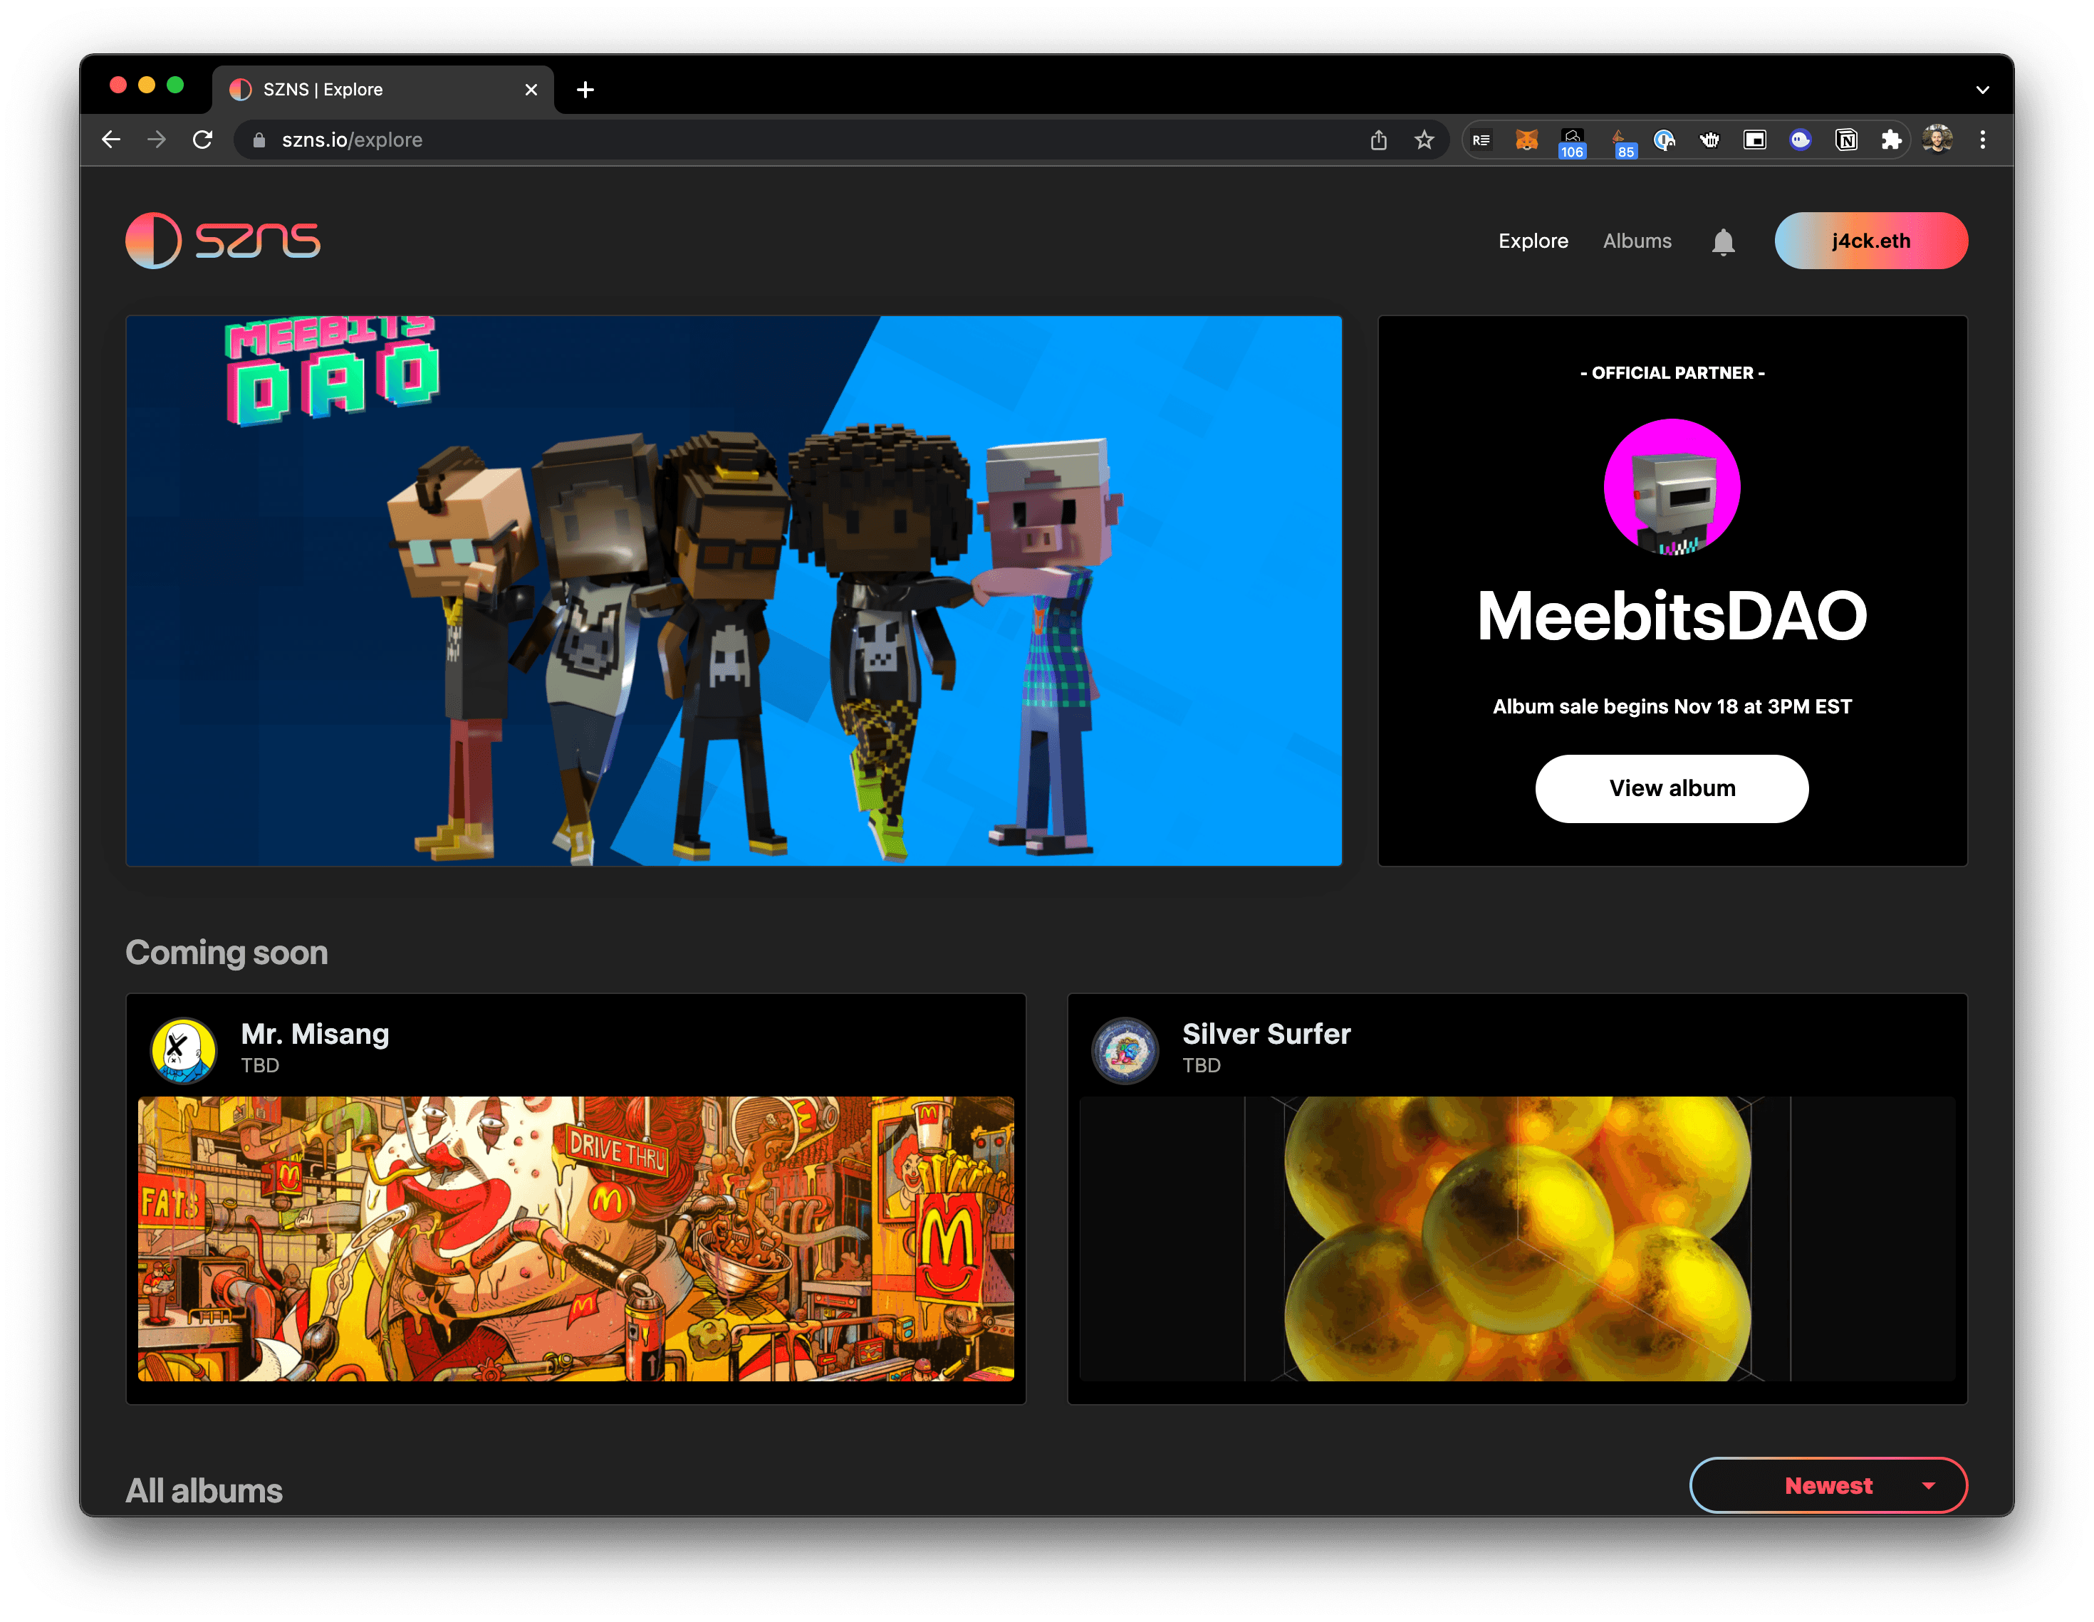Open the Chrome profile avatar
The height and width of the screenshot is (1622, 2094).
(1937, 140)
